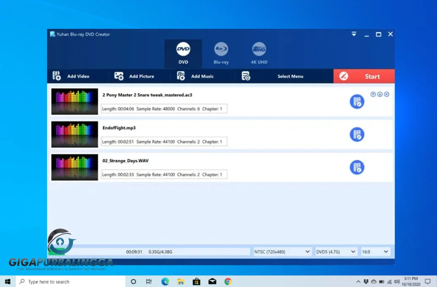Open the DVD5 (4.7G) disc size dropdown
The height and width of the screenshot is (287, 437).
click(x=336, y=252)
